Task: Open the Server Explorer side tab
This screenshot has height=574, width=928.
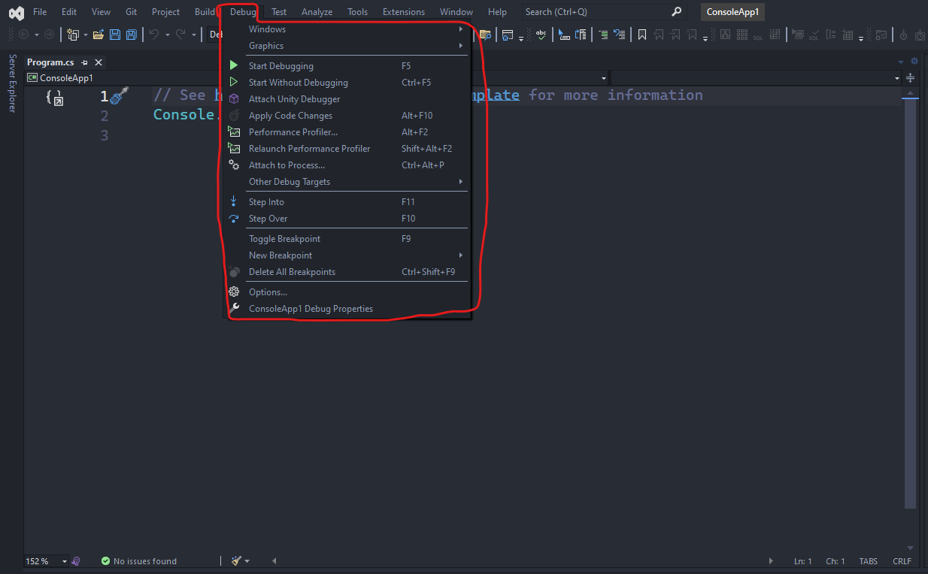Action: click(x=12, y=83)
